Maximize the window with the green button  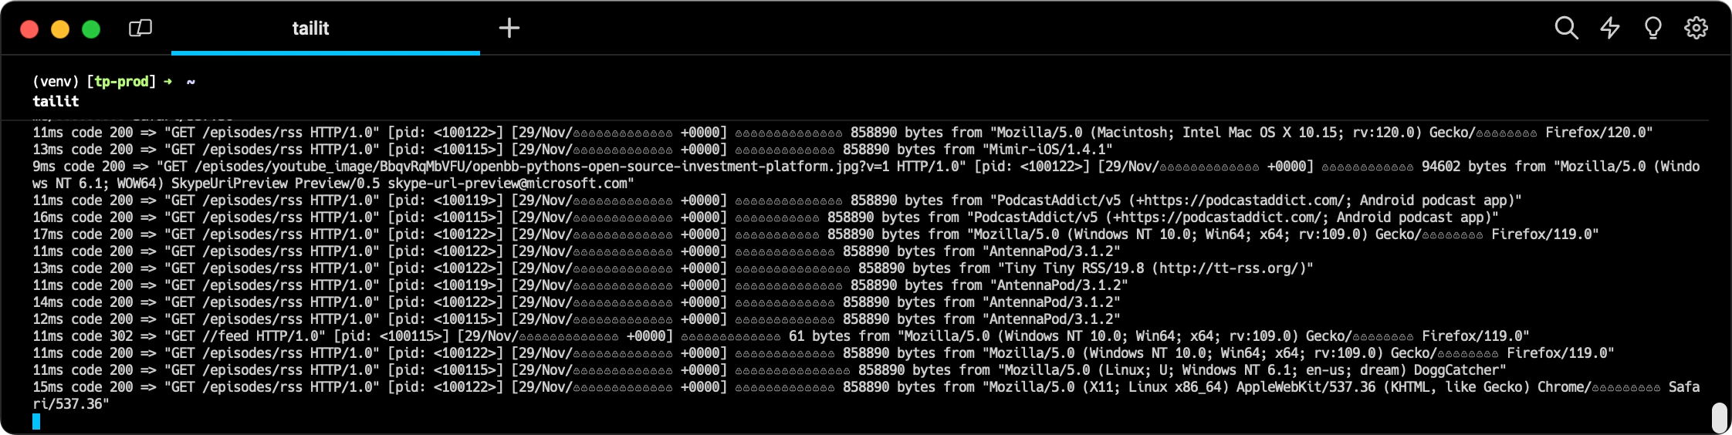pos(91,29)
